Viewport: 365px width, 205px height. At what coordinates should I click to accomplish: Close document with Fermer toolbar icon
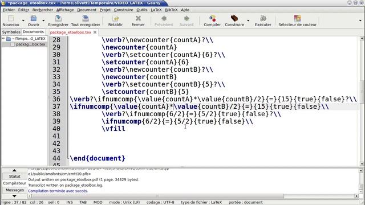138,18
